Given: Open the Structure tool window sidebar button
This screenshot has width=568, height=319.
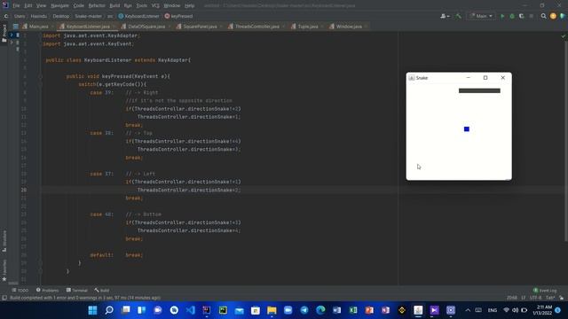Looking at the screenshot, I should click(4, 241).
